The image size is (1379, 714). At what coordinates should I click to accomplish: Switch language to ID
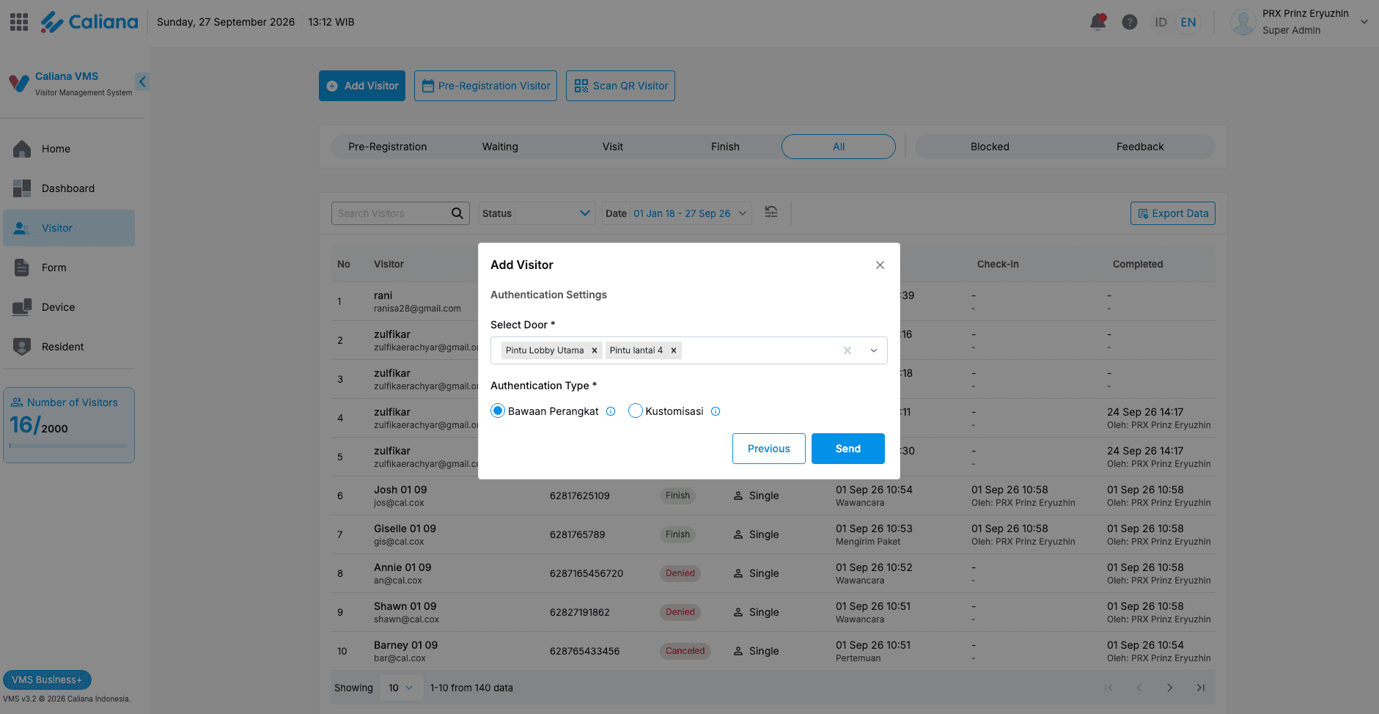coord(1161,22)
